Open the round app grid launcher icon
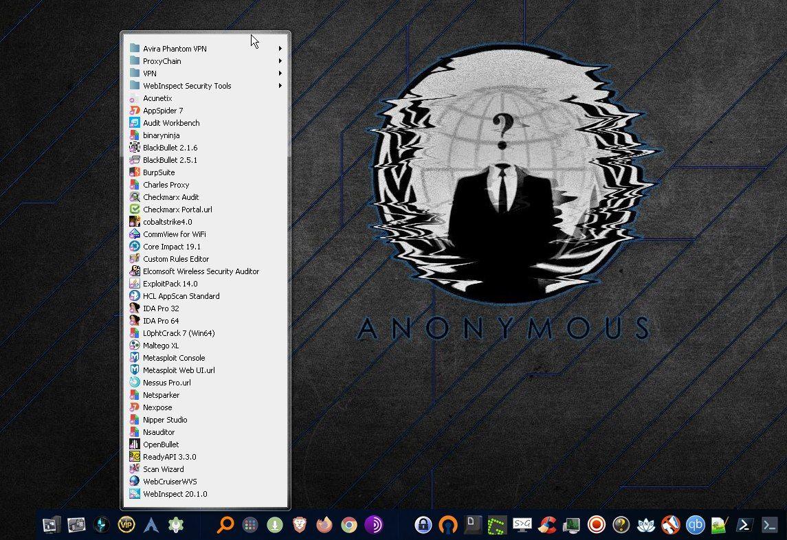Viewport: 787px width, 540px height. click(x=250, y=525)
